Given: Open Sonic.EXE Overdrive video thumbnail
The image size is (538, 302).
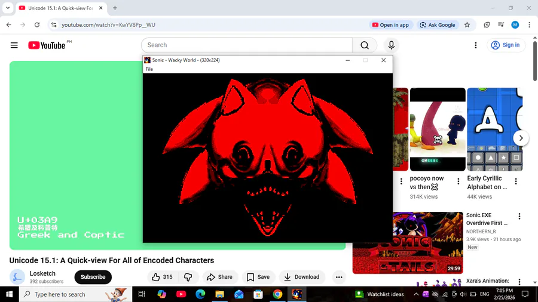Looking at the screenshot, I should click(x=408, y=243).
